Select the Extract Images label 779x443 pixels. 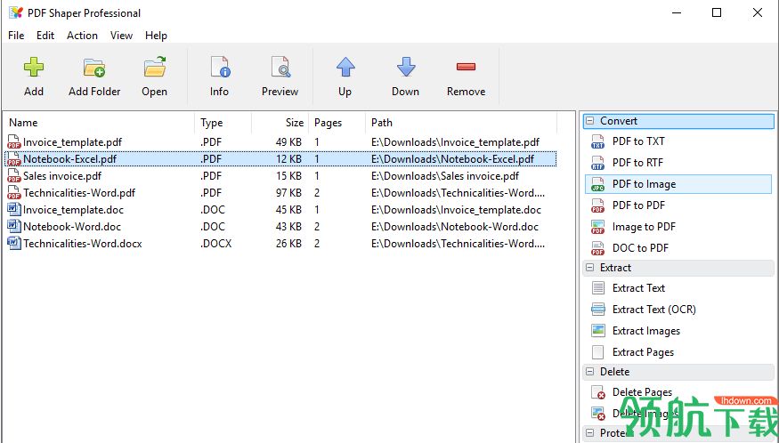click(645, 331)
